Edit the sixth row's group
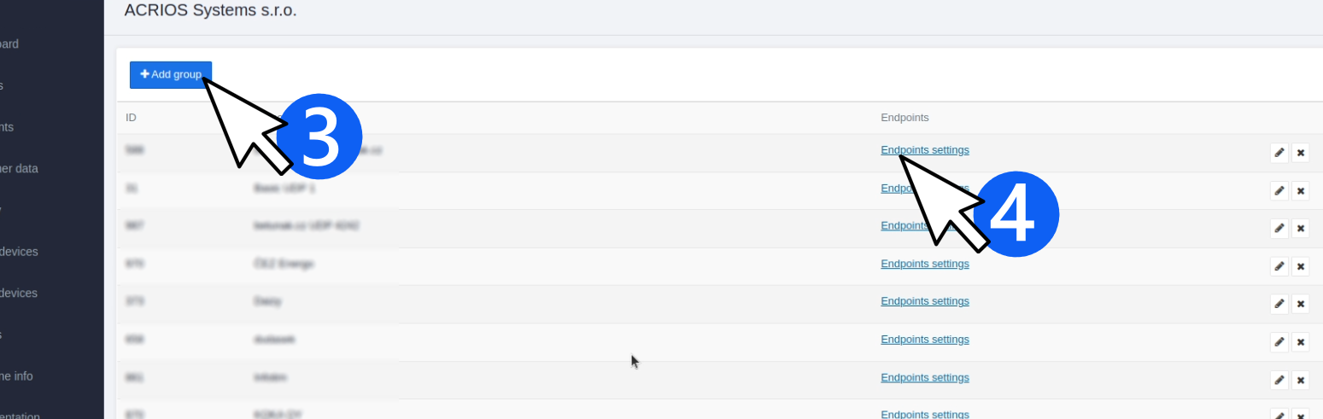The image size is (1323, 419). click(1279, 342)
